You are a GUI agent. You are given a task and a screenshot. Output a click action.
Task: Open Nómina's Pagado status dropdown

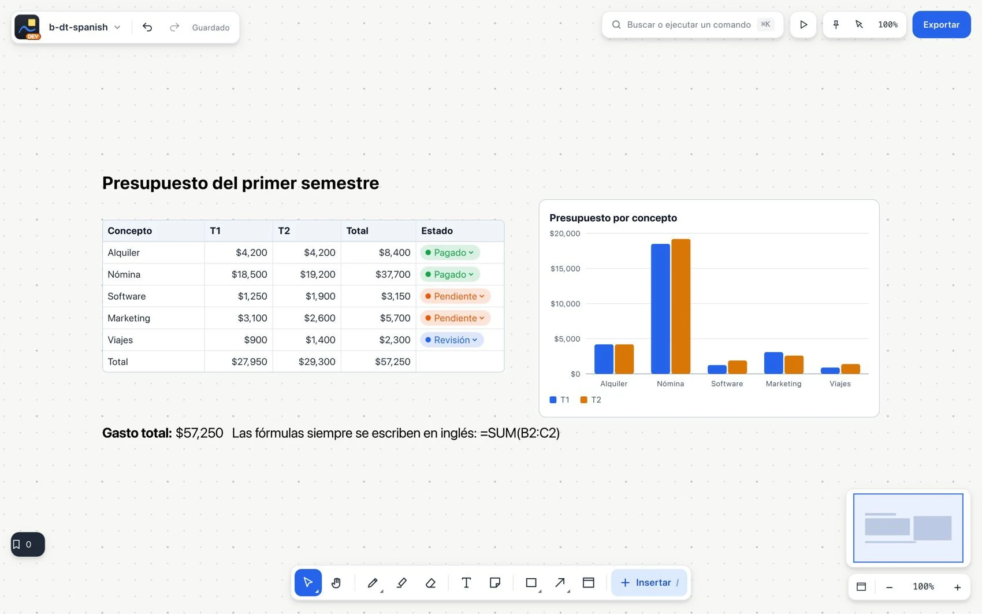click(450, 274)
